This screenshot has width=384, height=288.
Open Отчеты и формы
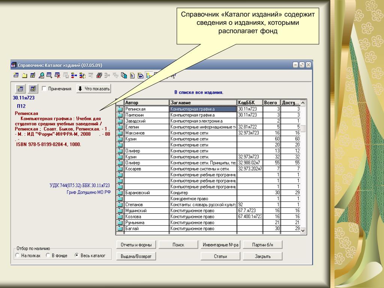(x=136, y=244)
